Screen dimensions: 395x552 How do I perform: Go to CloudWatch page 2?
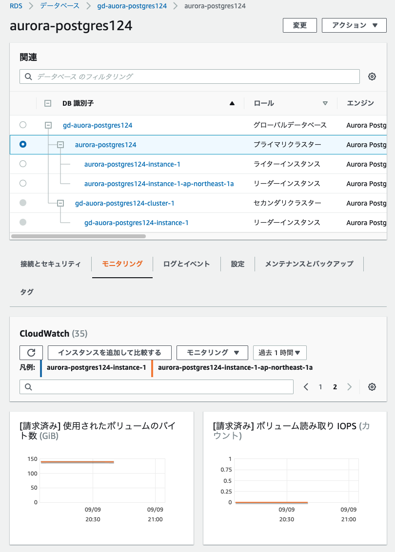point(335,387)
